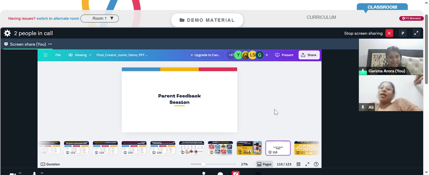Toggle microphone in bottom call bar
Viewport: 429px width, 175px height.
pyautogui.click(x=34, y=174)
